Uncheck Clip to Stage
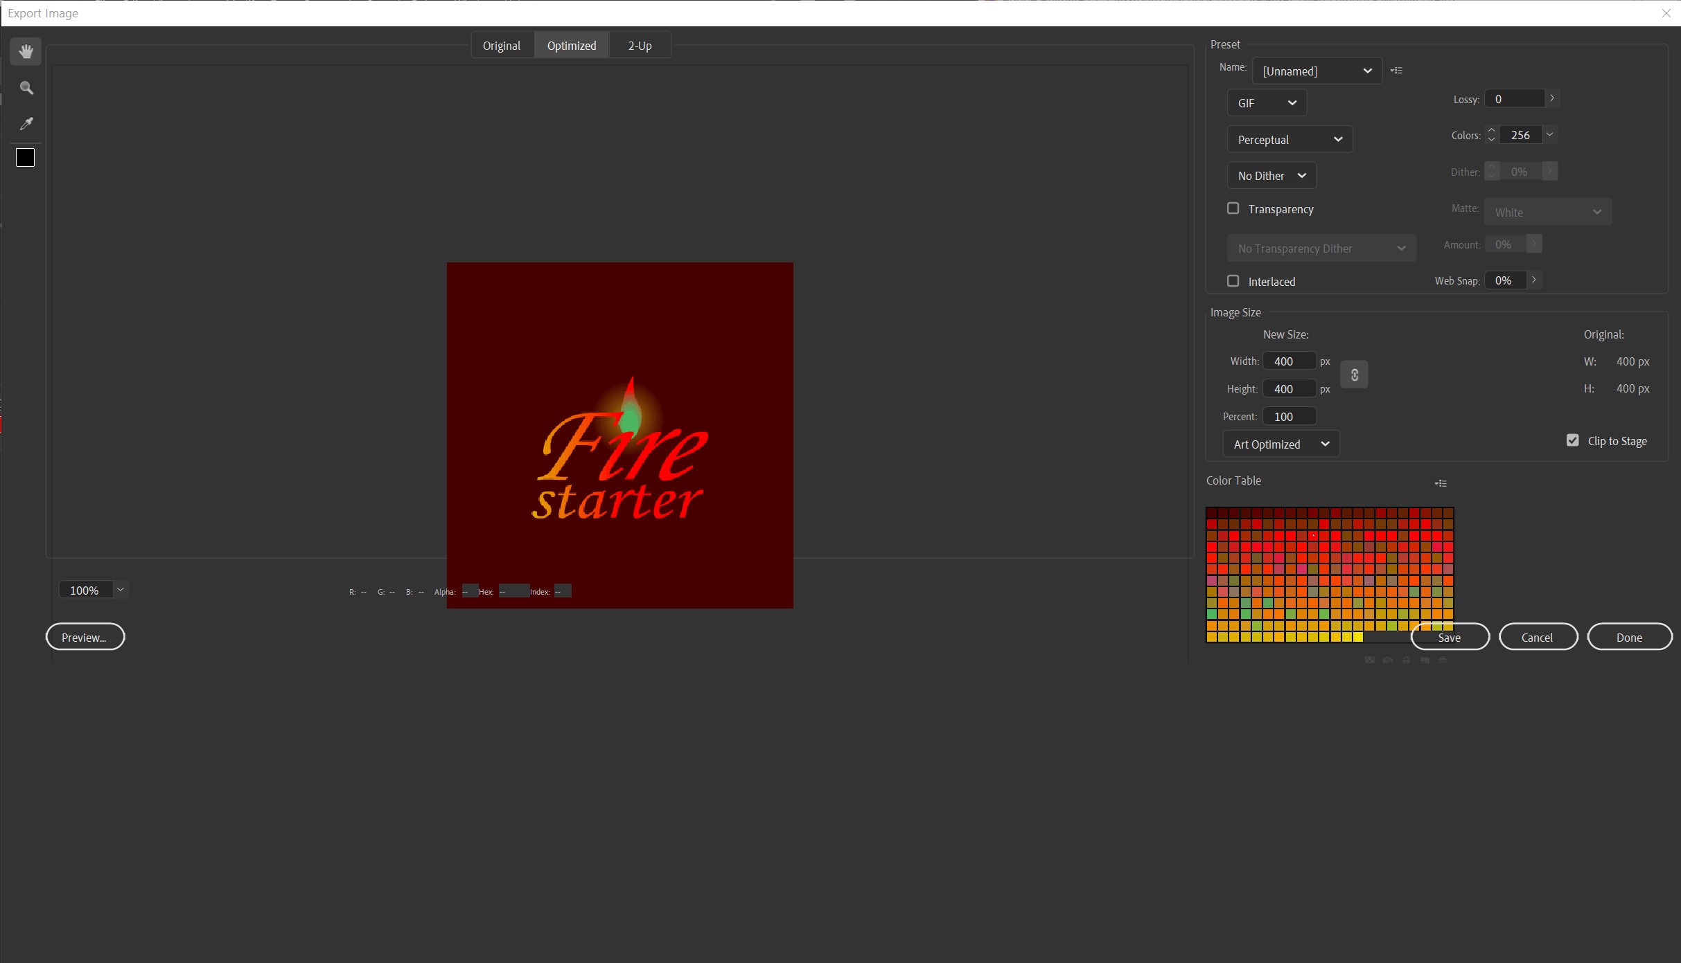The height and width of the screenshot is (963, 1681). point(1573,440)
